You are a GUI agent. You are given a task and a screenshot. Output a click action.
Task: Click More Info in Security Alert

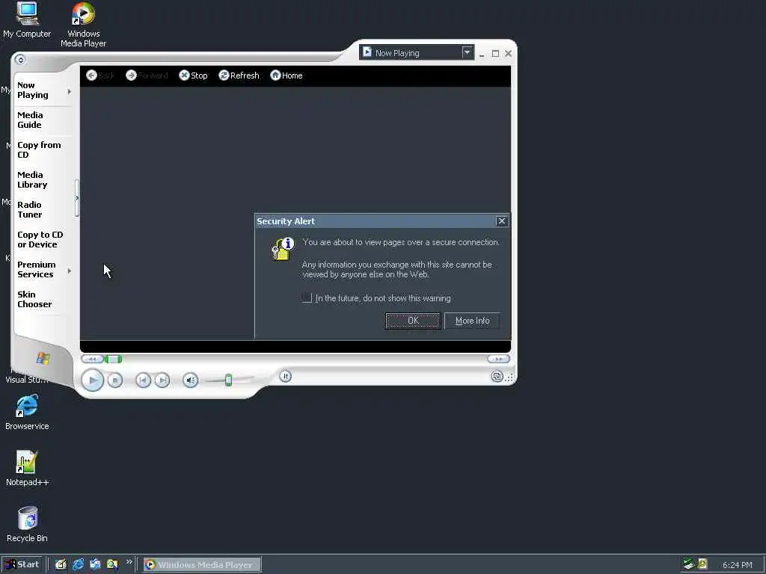pyautogui.click(x=472, y=321)
